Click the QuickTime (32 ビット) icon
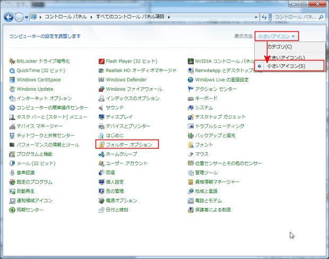This screenshot has height=259, width=329. [12, 71]
